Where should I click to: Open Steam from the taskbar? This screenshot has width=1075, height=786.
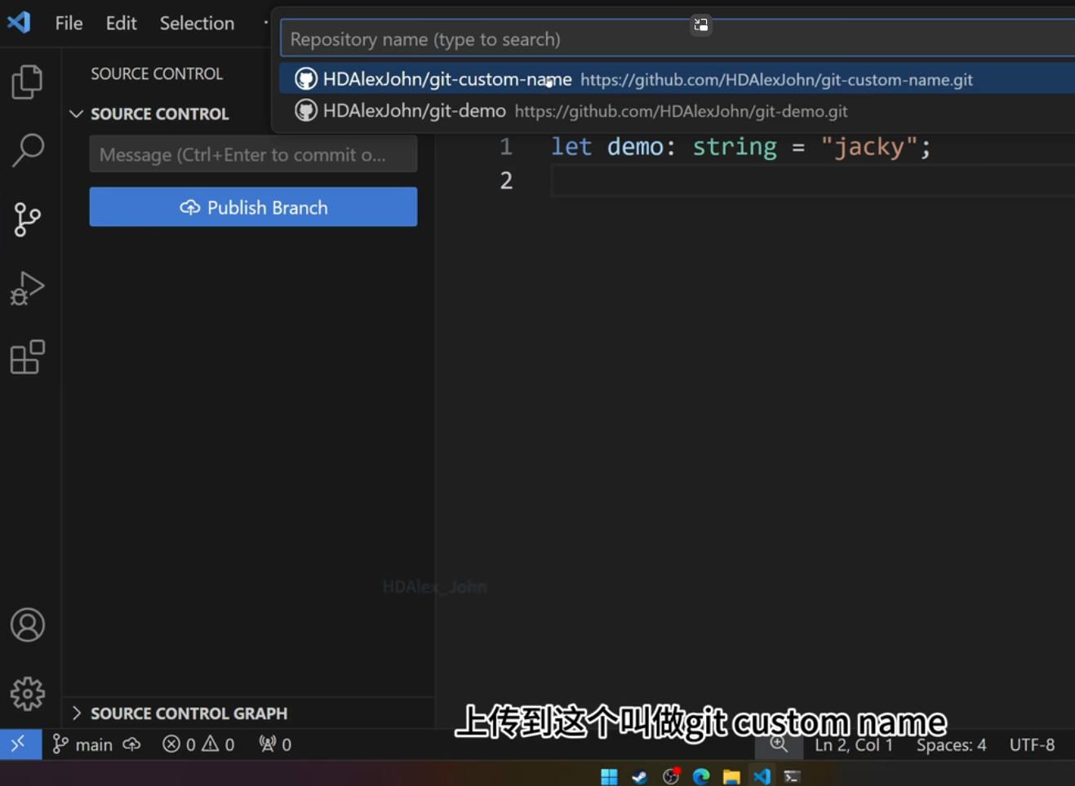click(x=640, y=776)
